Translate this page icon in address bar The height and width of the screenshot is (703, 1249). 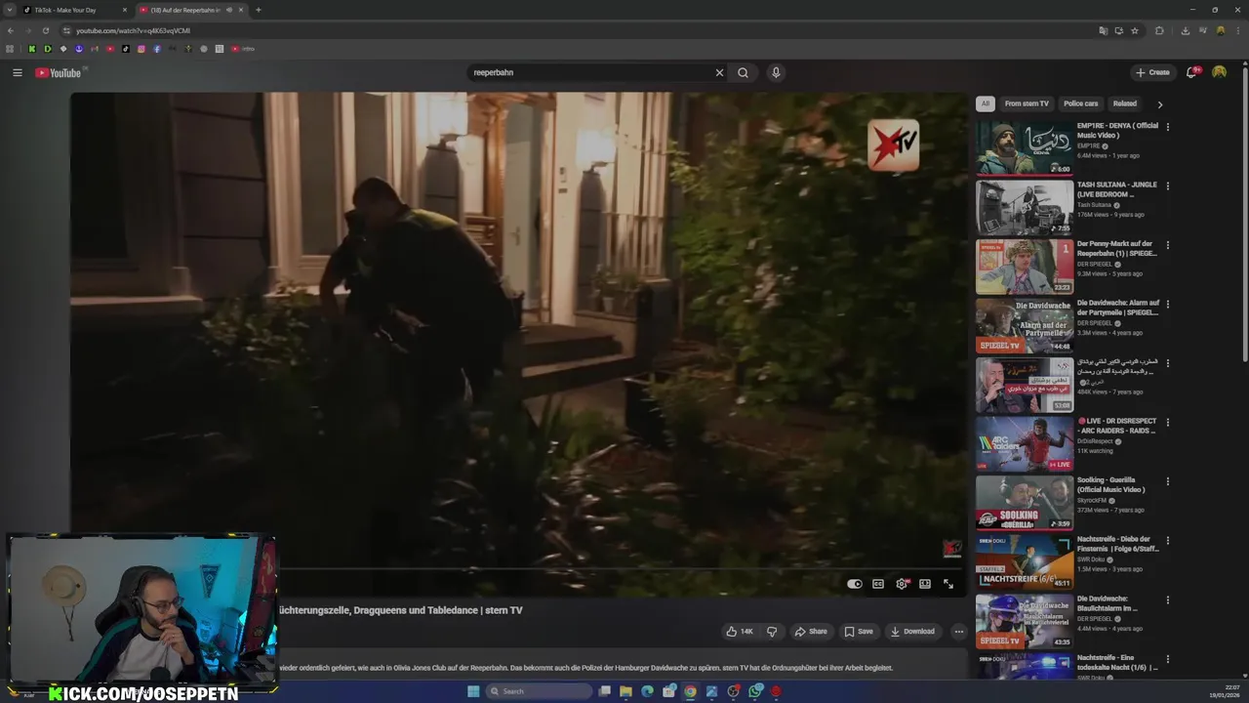pyautogui.click(x=1104, y=30)
